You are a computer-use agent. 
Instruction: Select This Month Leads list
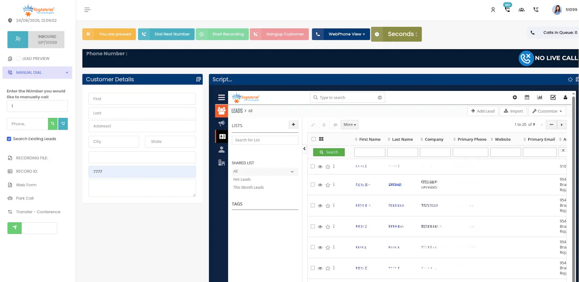(x=248, y=188)
